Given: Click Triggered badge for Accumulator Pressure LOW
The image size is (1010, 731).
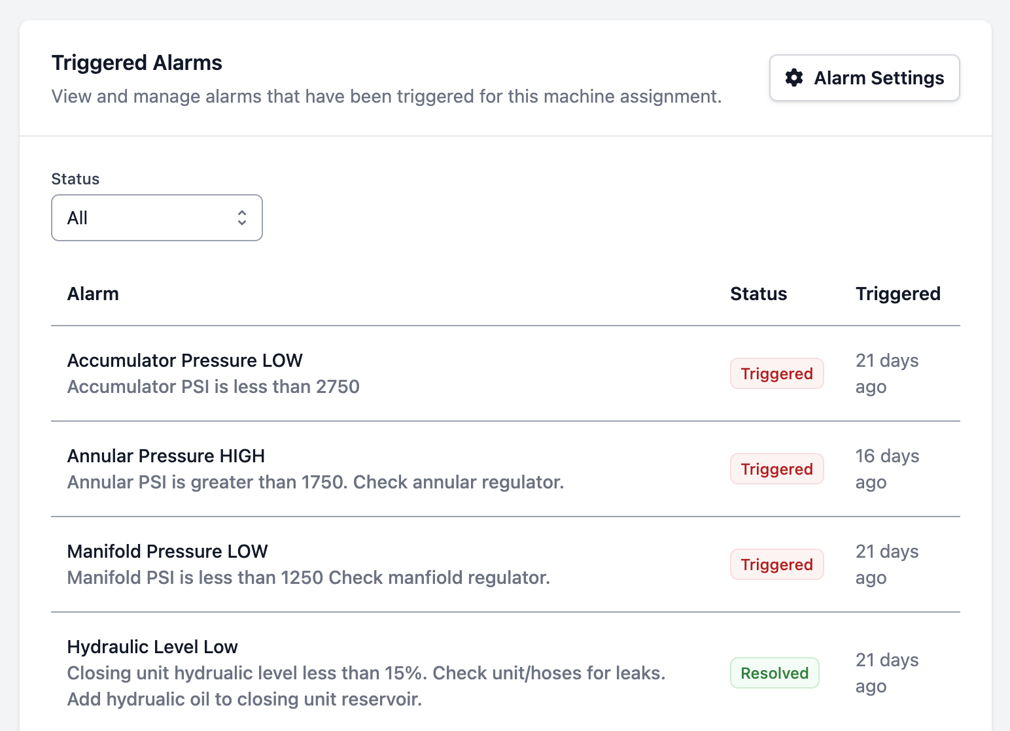Looking at the screenshot, I should coord(776,373).
